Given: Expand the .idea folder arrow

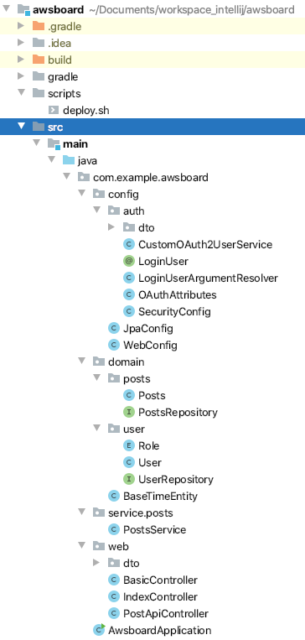Looking at the screenshot, I should point(21,44).
